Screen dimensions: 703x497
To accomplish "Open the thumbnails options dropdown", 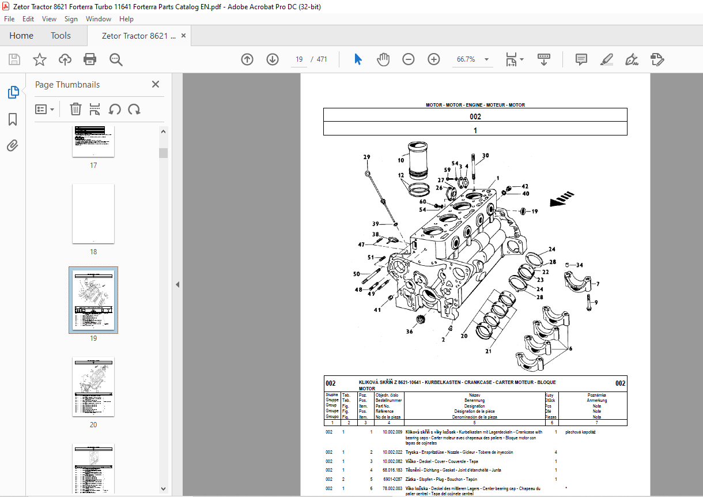I will 45,109.
